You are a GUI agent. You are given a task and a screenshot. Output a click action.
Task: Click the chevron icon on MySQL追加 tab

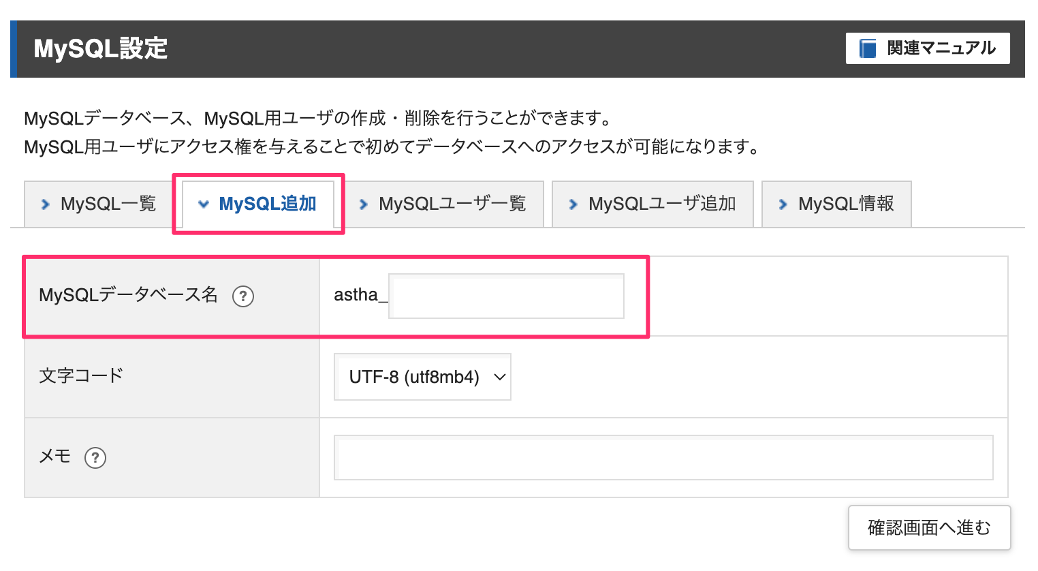click(x=203, y=204)
